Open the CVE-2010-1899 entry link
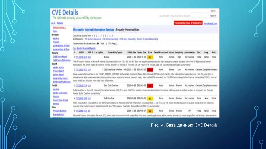 [81, 98]
